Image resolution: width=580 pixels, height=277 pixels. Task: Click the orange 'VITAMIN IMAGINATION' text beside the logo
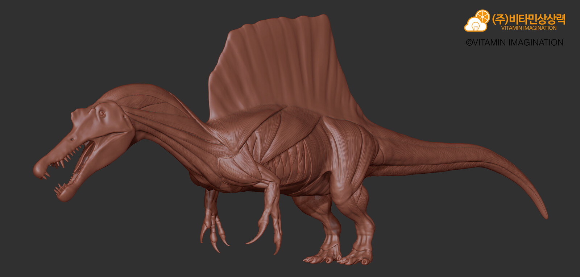(529, 28)
